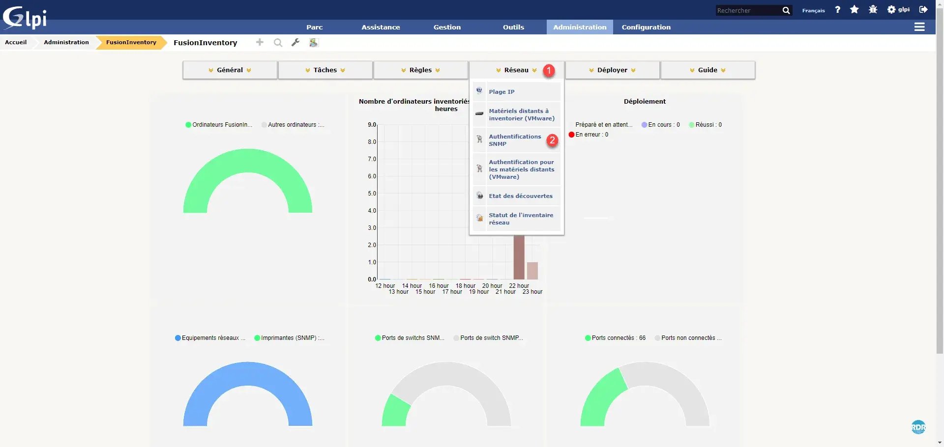Click the RDR round badge icon
The width and height of the screenshot is (944, 447).
point(918,427)
